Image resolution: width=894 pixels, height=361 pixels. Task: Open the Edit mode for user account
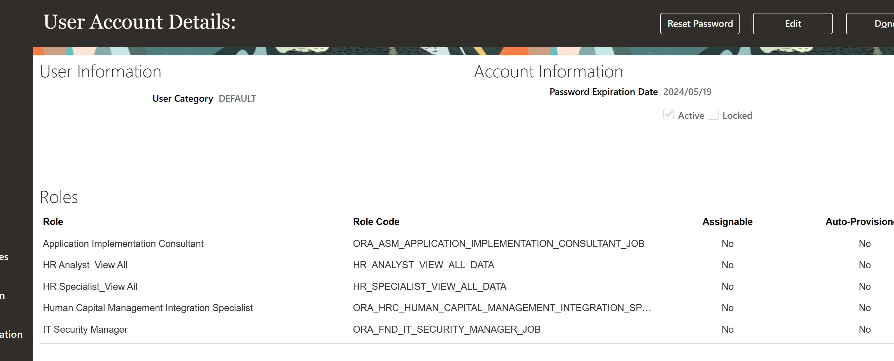click(x=792, y=23)
